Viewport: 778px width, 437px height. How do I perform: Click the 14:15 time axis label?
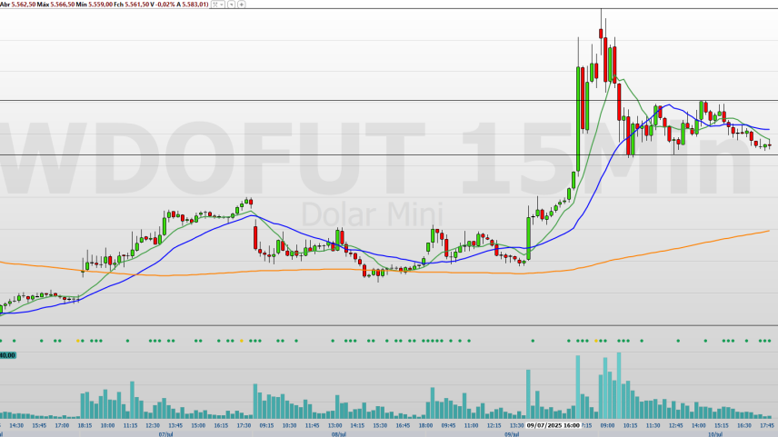tap(357, 425)
